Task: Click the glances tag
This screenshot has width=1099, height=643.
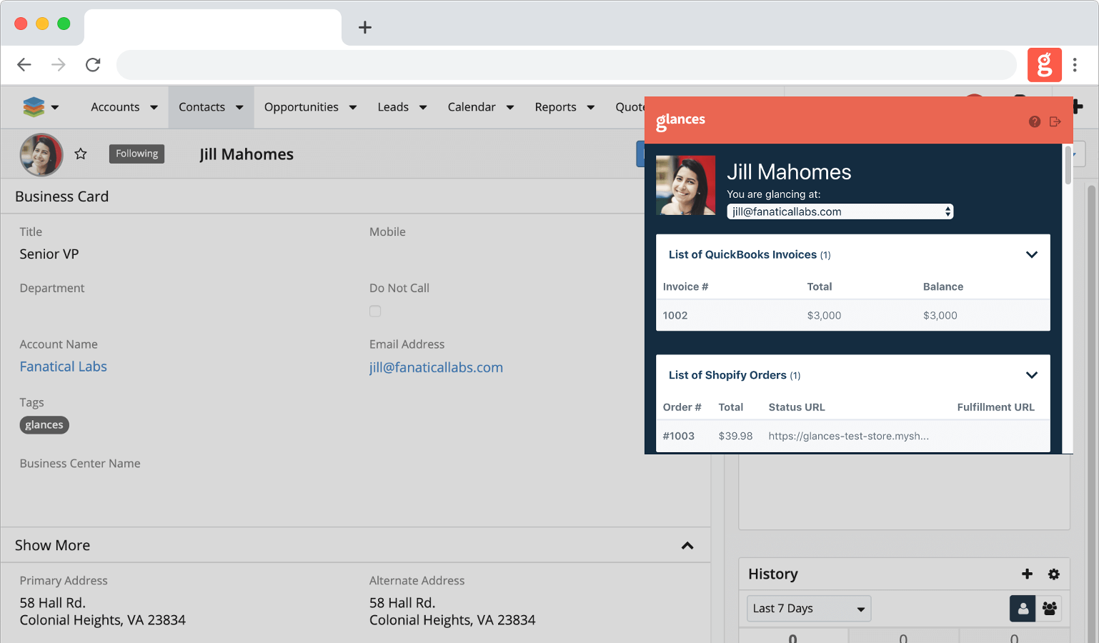Action: (44, 425)
